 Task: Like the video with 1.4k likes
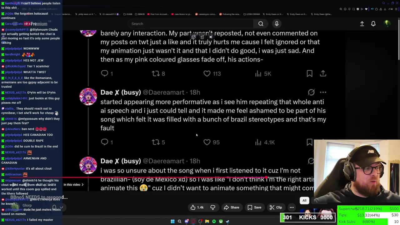197,207
